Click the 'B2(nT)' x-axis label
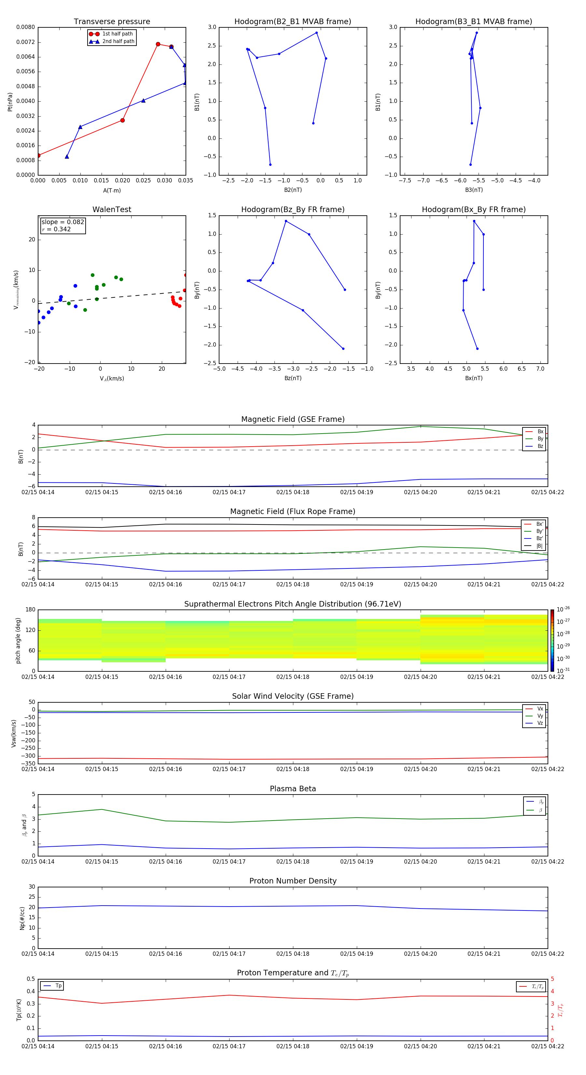The height and width of the screenshot is (1075, 586). 293,190
